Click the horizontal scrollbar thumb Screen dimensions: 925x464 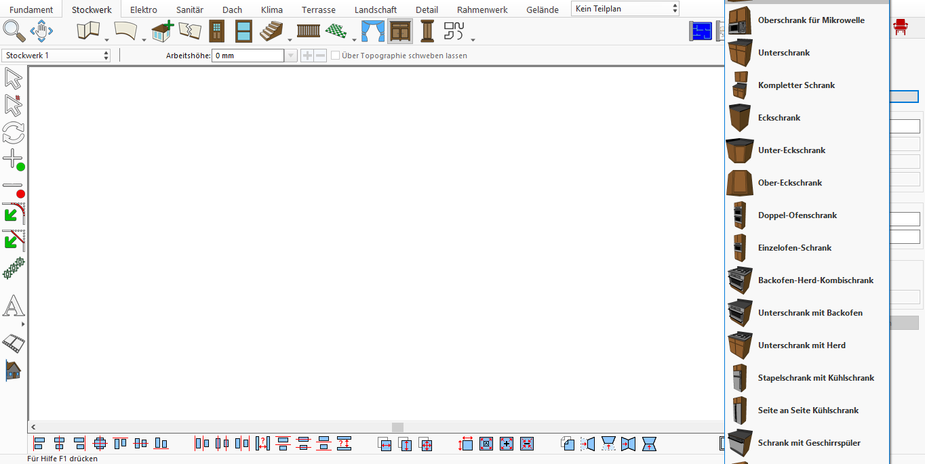[x=398, y=427]
